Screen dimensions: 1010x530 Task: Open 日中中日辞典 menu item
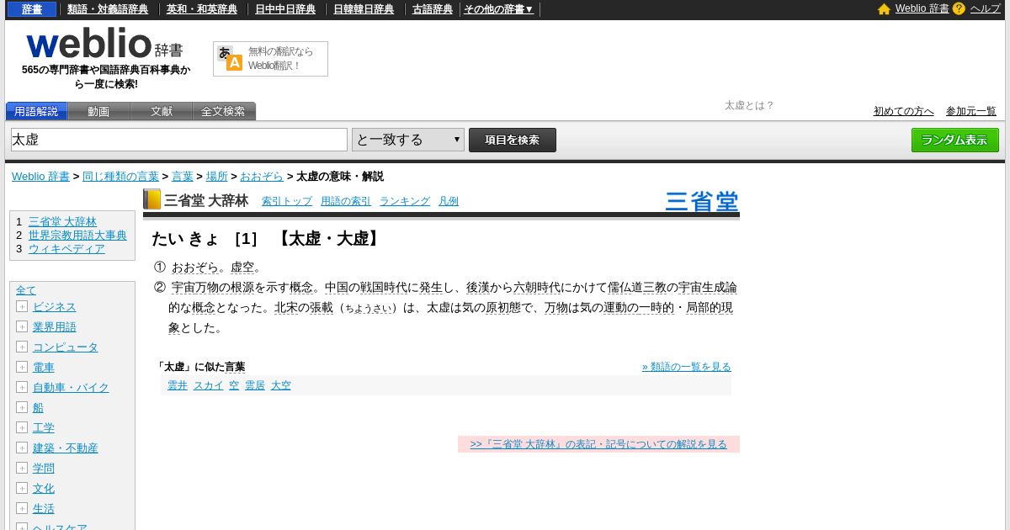coord(285,9)
